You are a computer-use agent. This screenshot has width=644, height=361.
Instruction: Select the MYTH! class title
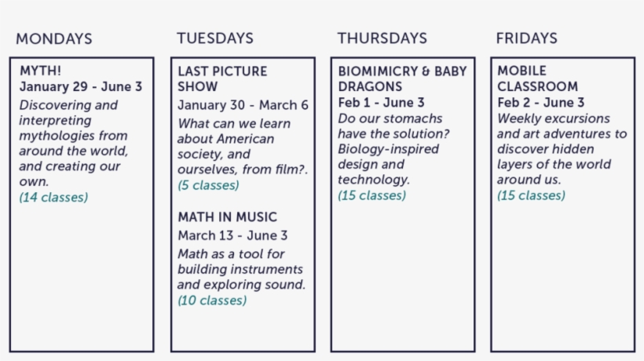click(40, 71)
